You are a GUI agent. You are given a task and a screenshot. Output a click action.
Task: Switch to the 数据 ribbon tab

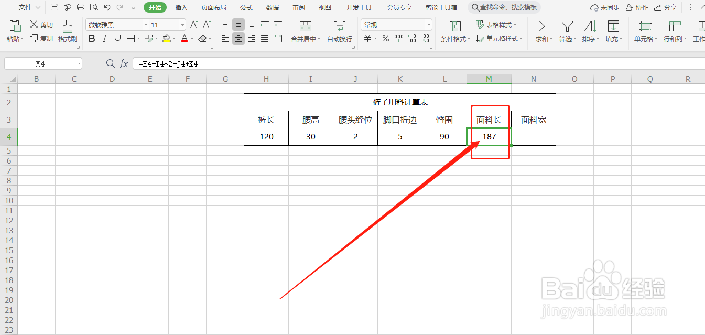point(272,7)
